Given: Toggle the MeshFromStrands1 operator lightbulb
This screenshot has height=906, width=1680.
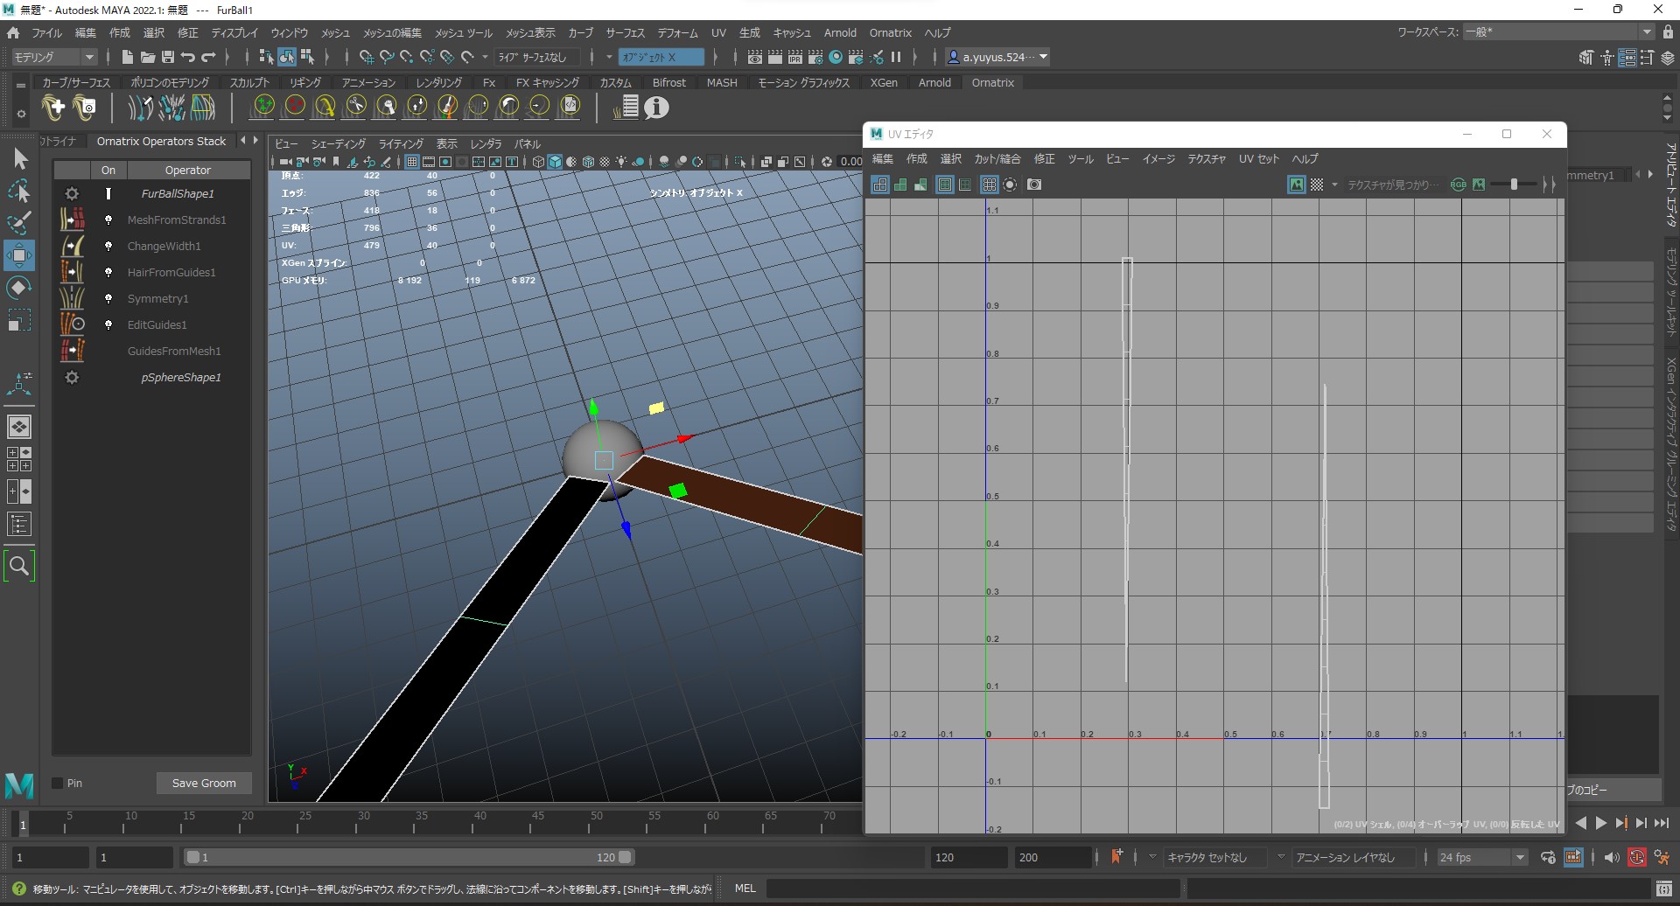Looking at the screenshot, I should 108,220.
